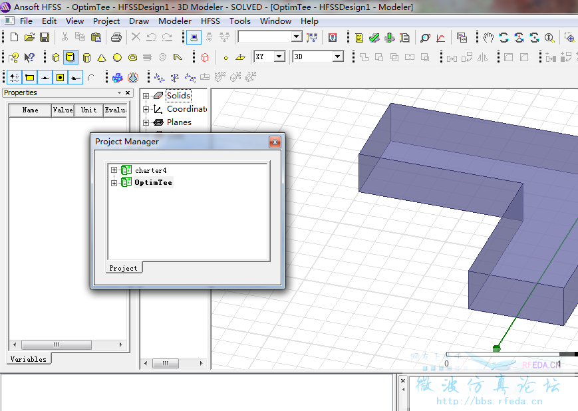The height and width of the screenshot is (411, 578).
Task: Select the Project tab in Project Manager
Action: point(124,268)
